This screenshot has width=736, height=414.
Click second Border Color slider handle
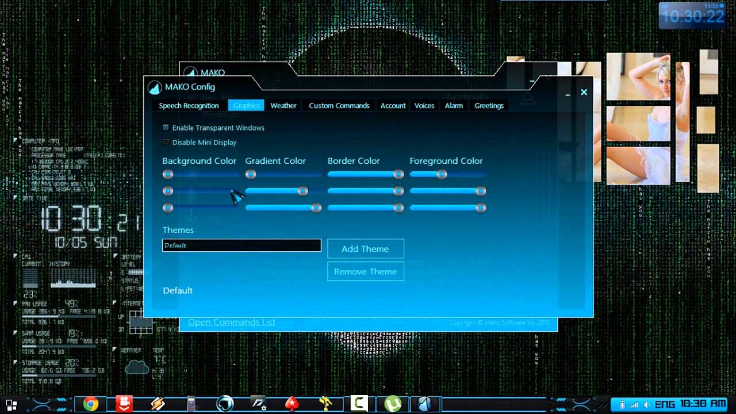pyautogui.click(x=398, y=191)
